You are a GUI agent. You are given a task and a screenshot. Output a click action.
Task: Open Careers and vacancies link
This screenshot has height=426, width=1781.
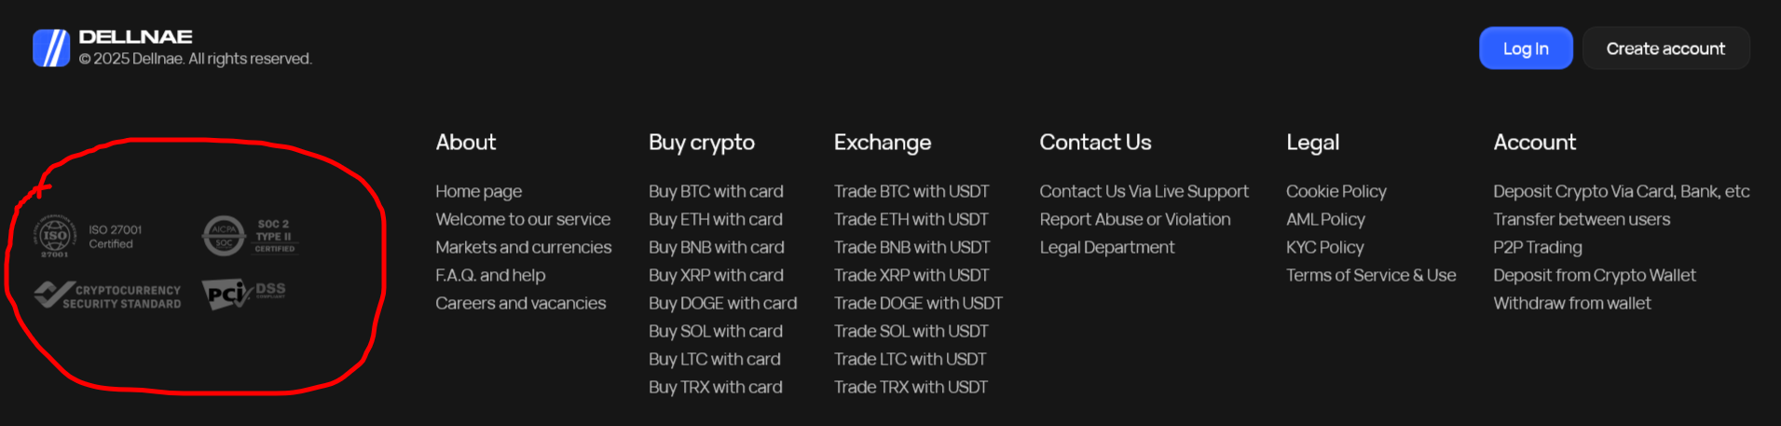click(x=520, y=303)
